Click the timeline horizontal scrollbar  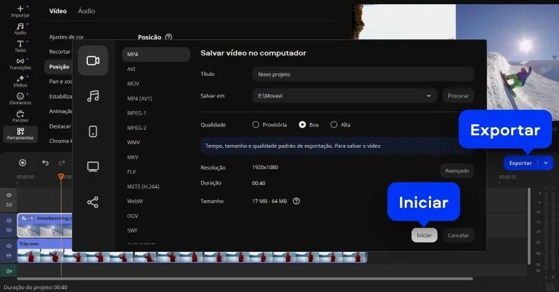(x=242, y=279)
